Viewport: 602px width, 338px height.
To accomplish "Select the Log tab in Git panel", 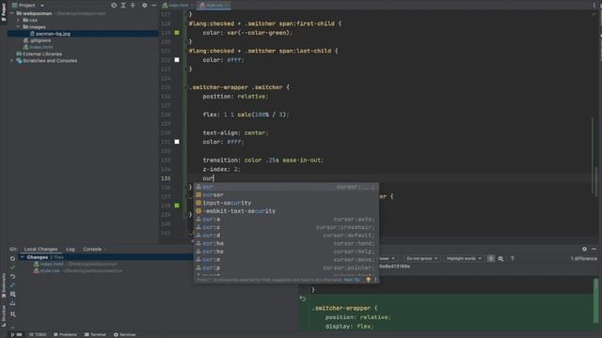I will pos(71,249).
